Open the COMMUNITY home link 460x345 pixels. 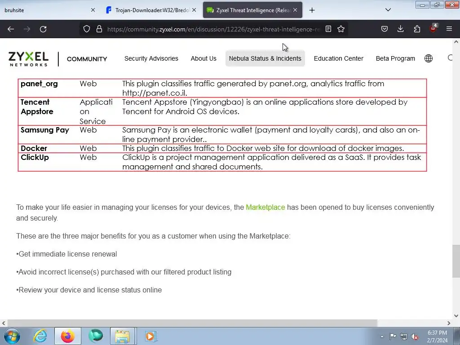click(x=87, y=59)
